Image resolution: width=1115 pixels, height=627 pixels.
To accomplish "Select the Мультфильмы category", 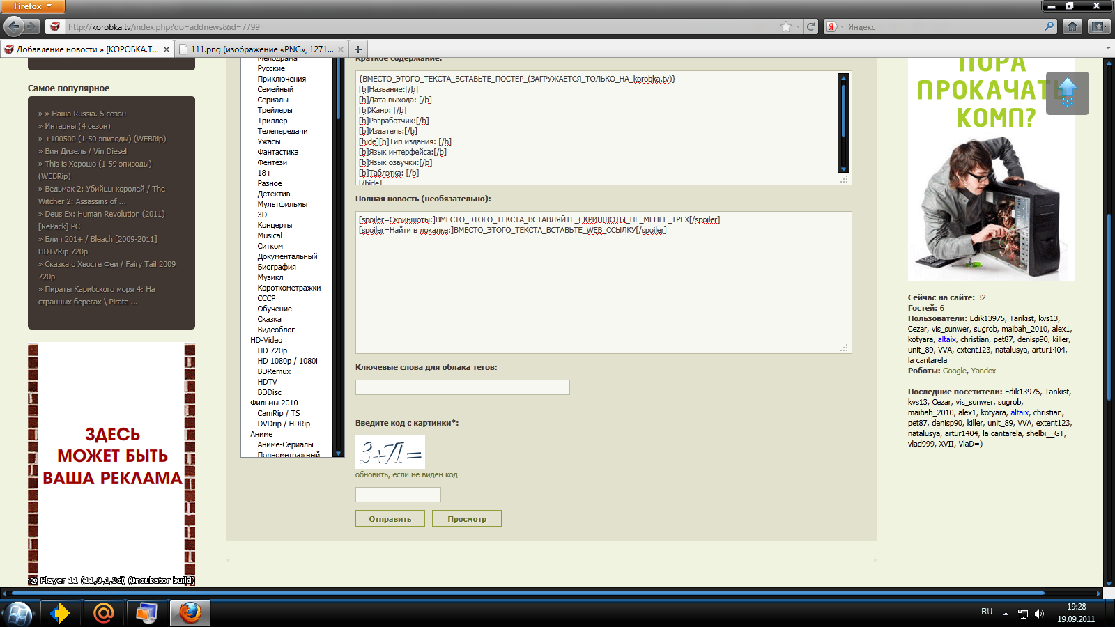I will 282,204.
